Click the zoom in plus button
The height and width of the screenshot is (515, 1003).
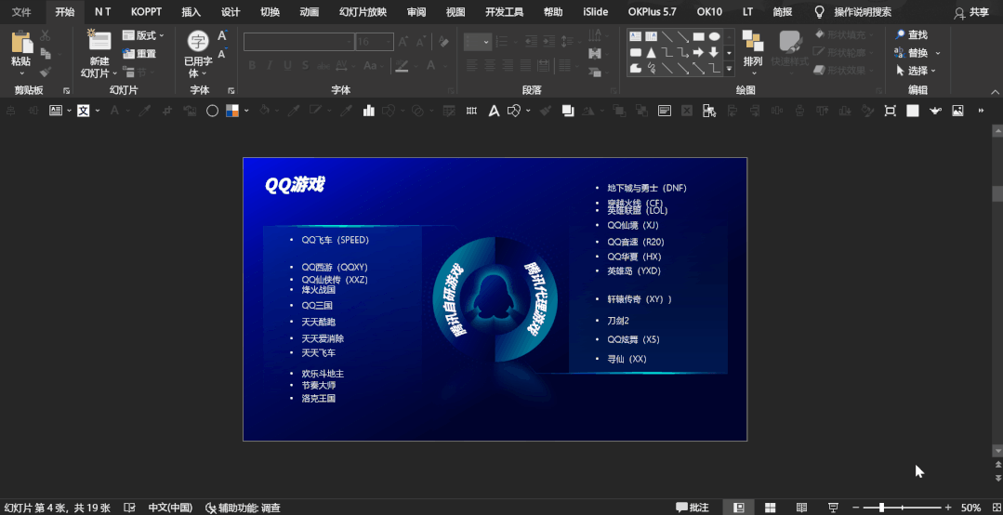948,508
